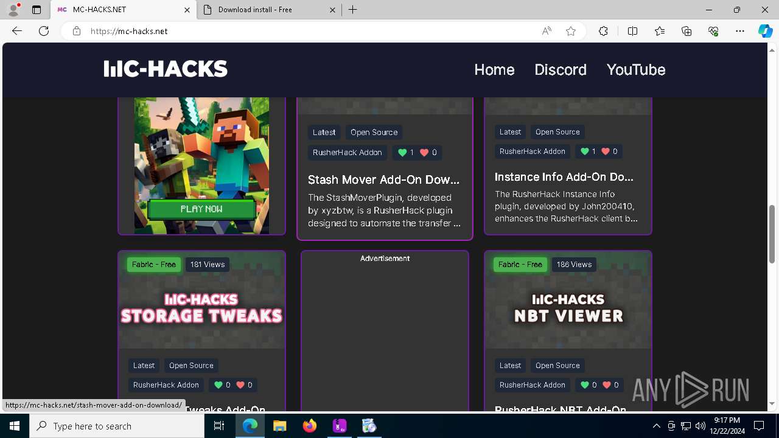Click RusherHack Addon tag on Instance Info card

click(x=533, y=151)
